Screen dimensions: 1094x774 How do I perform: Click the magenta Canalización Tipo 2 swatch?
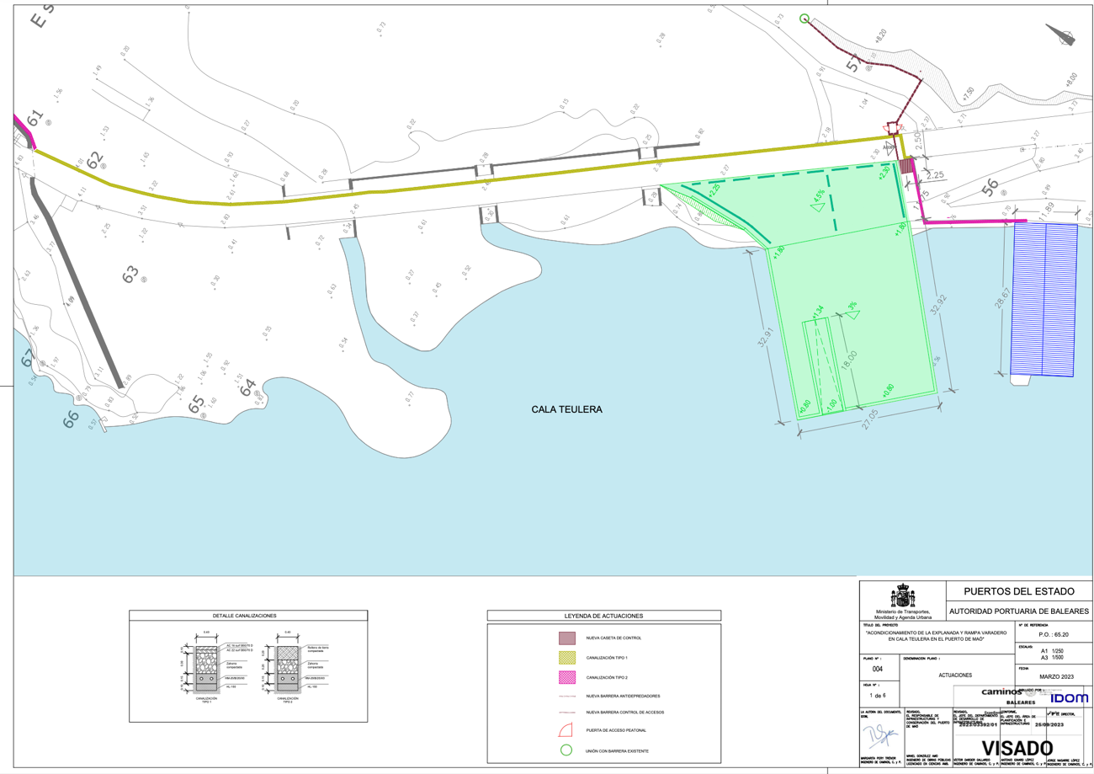pos(566,676)
